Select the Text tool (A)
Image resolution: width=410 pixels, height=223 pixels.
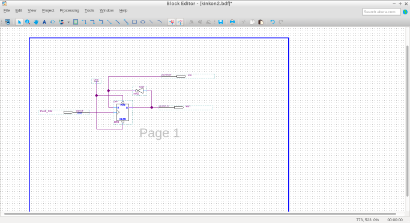[x=44, y=22]
